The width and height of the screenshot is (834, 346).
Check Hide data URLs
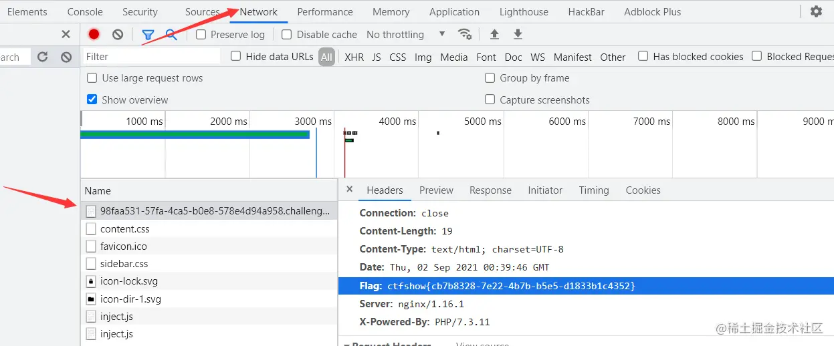[x=235, y=56]
